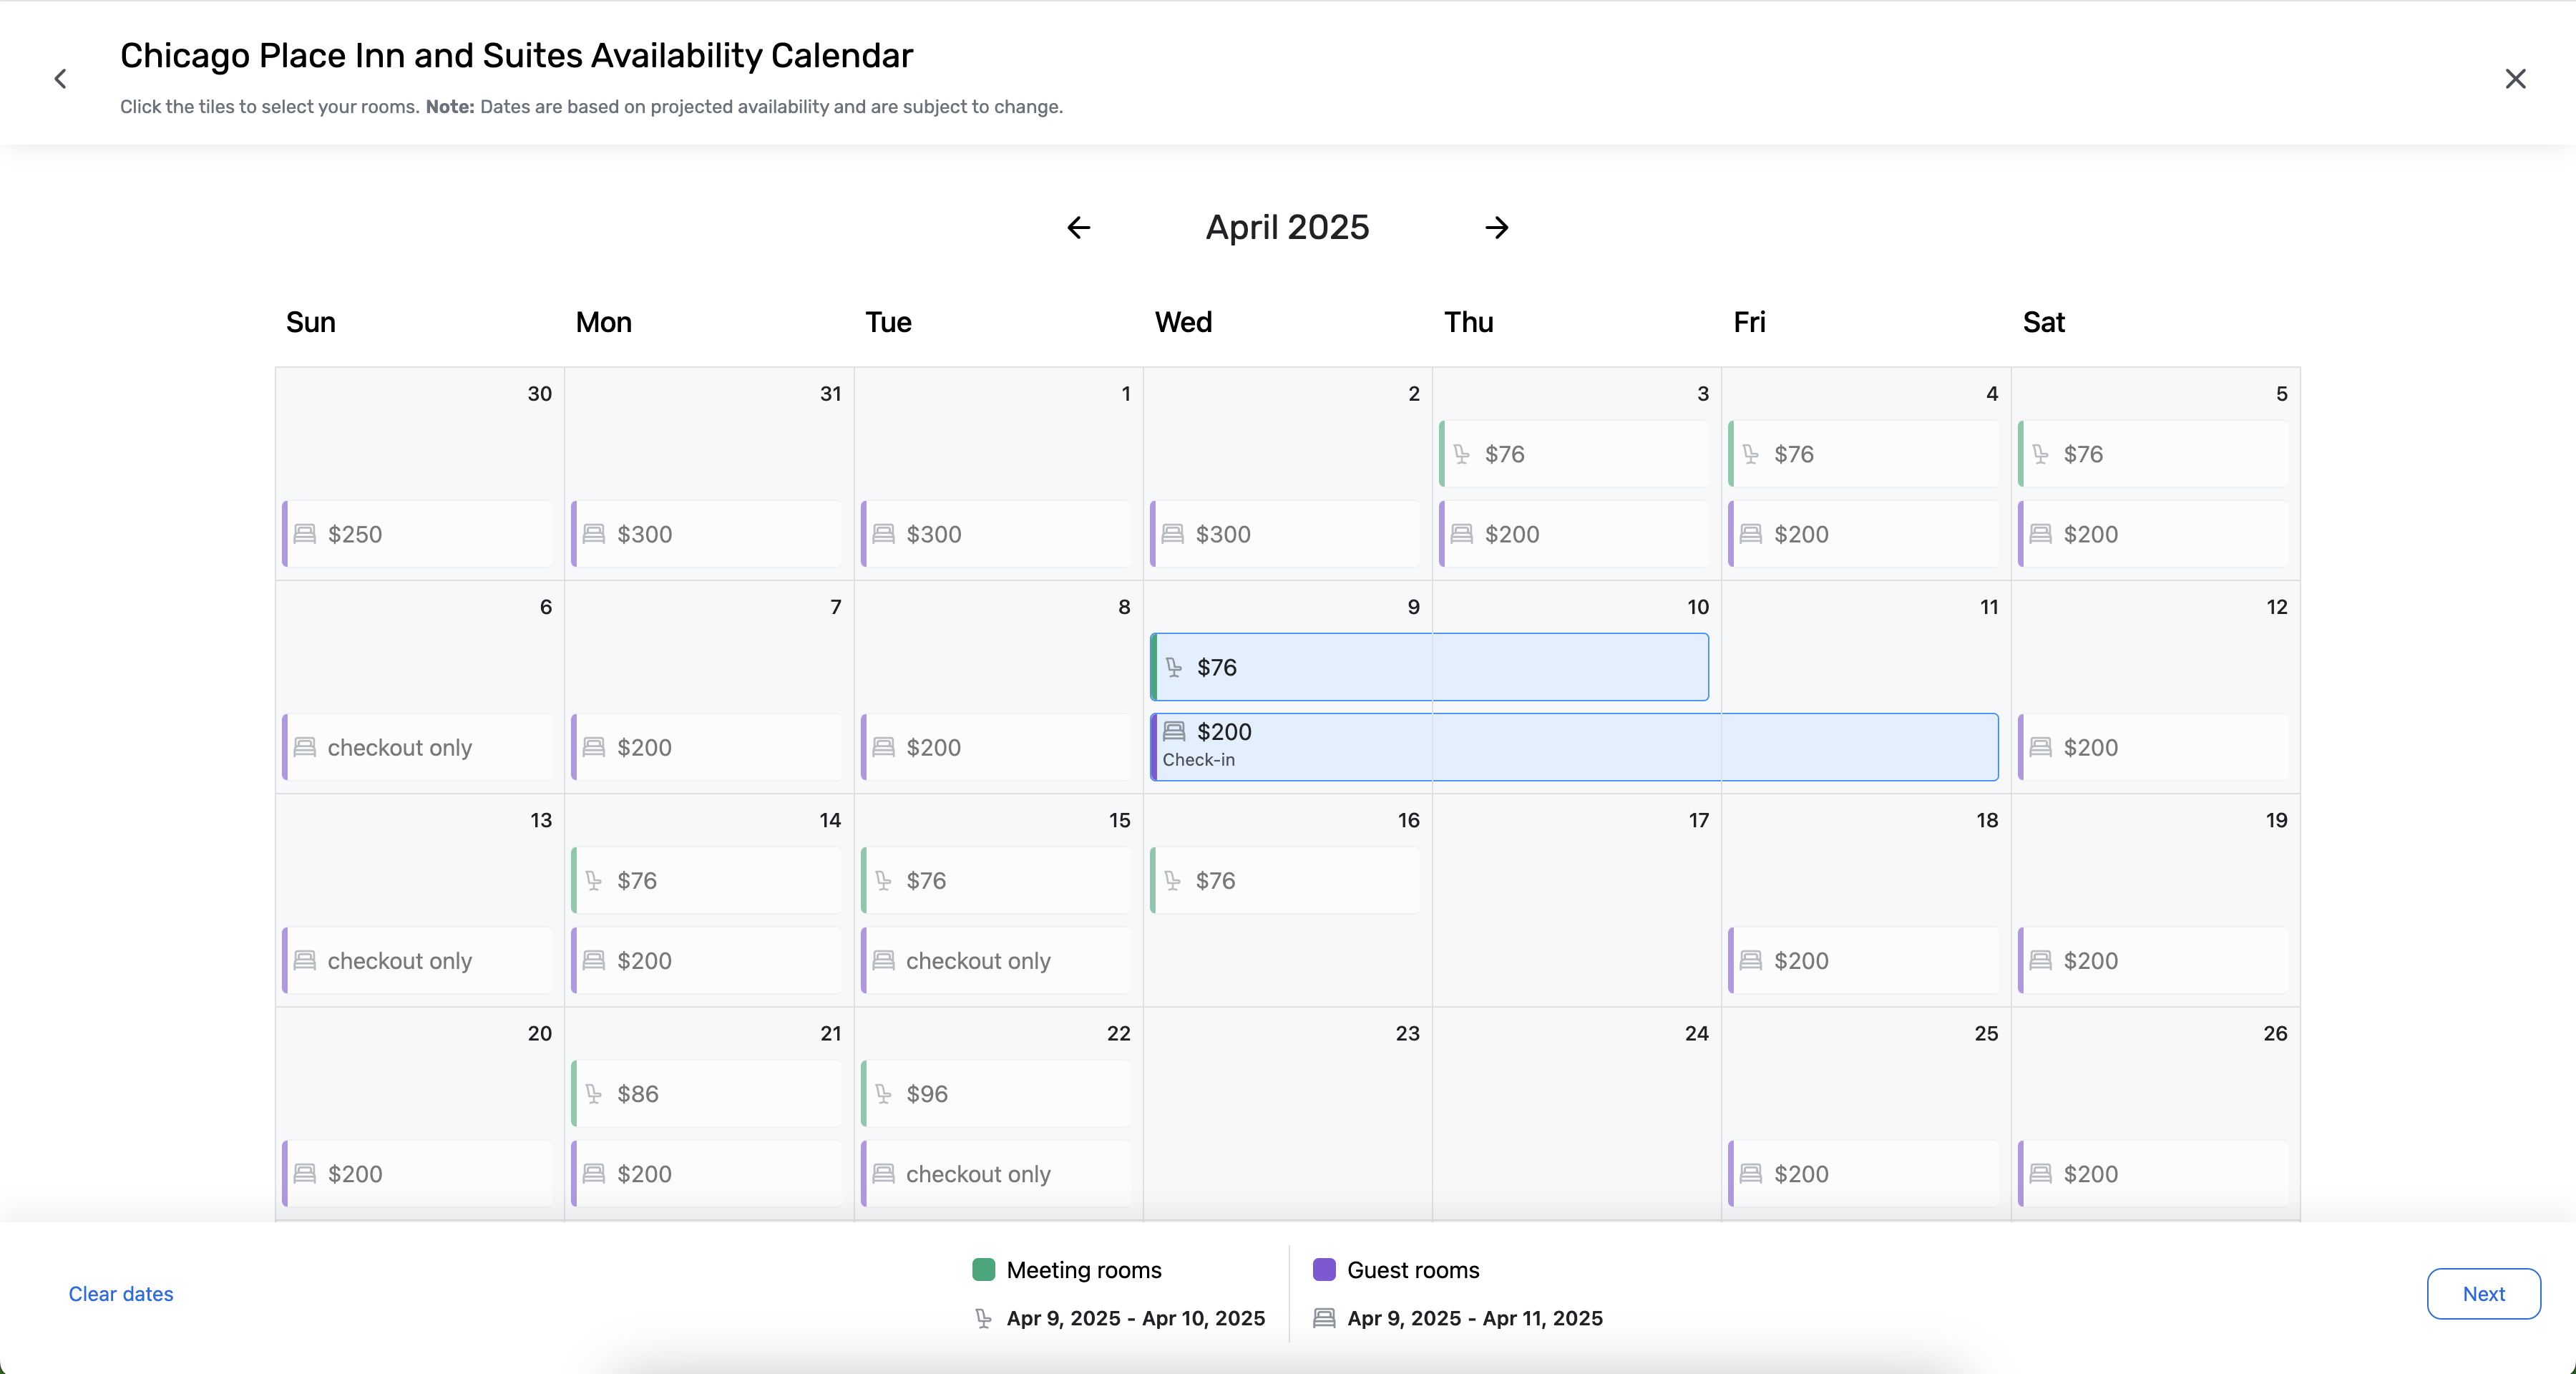
Task: Select $200 guest room on April 5
Action: 2154,534
